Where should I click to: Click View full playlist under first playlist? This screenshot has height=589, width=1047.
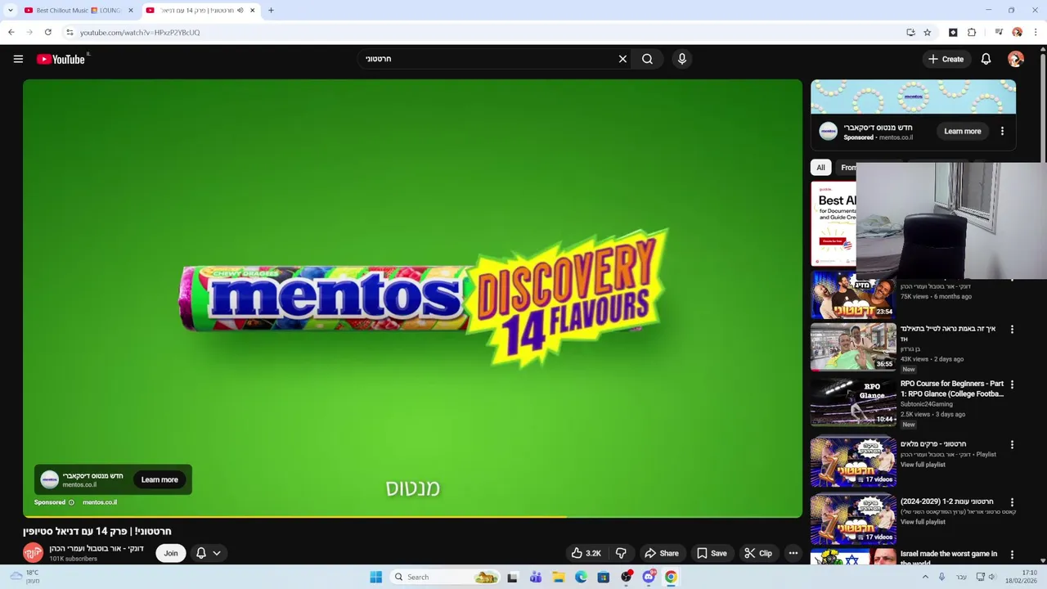tap(923, 465)
